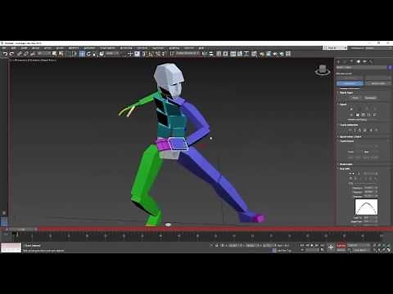Open the Select by Name dialog
The image size is (393, 294).
click(x=61, y=54)
